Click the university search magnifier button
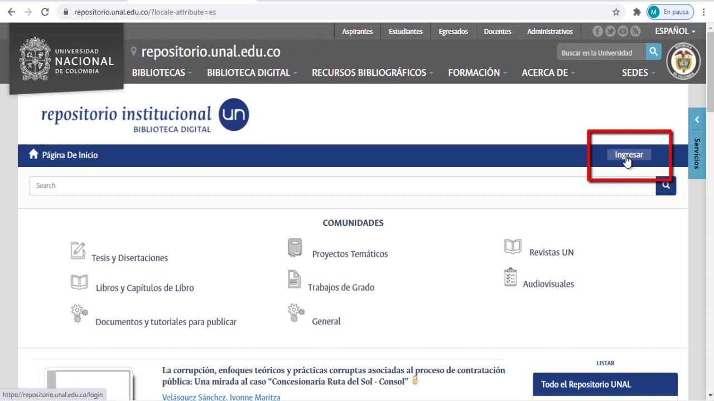 [x=654, y=52]
